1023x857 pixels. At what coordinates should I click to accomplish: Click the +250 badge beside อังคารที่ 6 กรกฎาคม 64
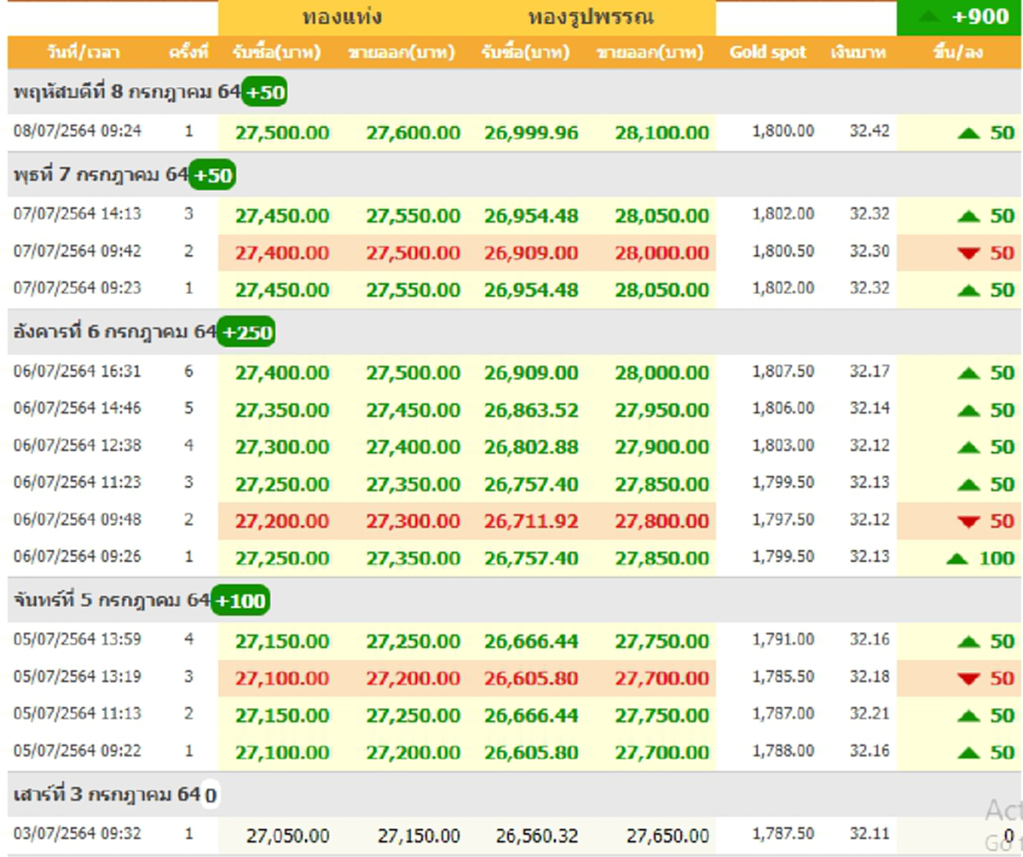[x=246, y=332]
